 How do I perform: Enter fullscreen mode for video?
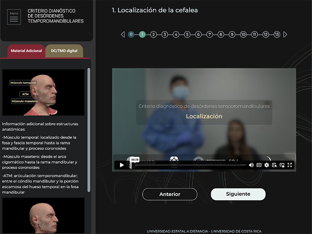[290, 165]
